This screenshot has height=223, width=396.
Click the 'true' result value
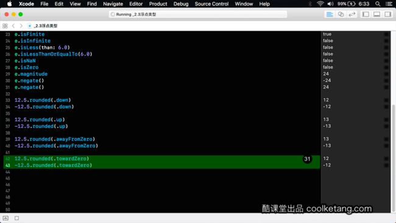coord(327,34)
